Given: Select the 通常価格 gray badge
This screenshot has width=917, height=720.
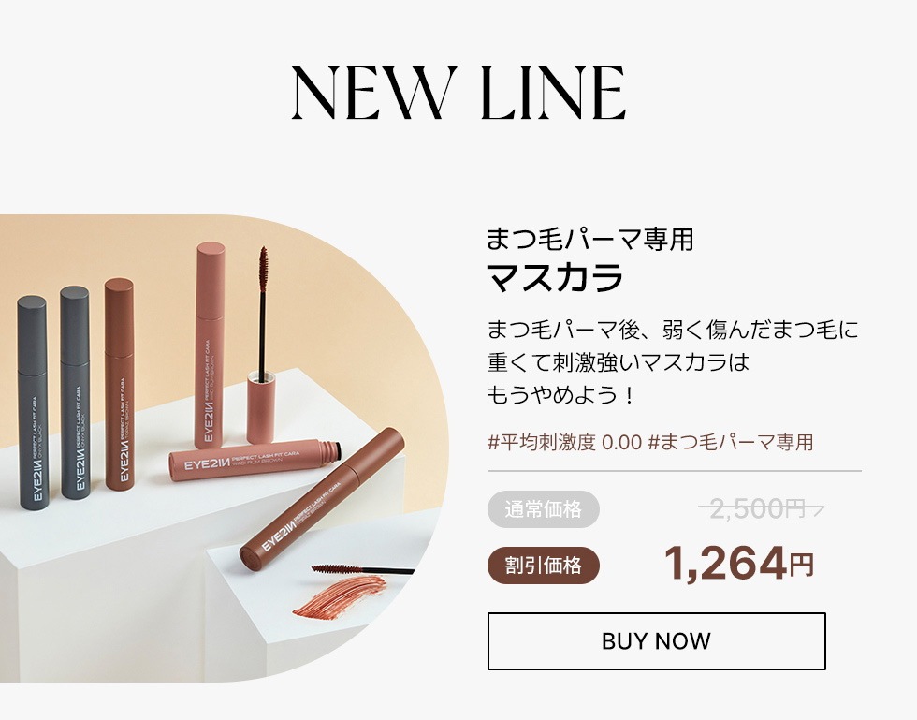Looking at the screenshot, I should click(544, 509).
